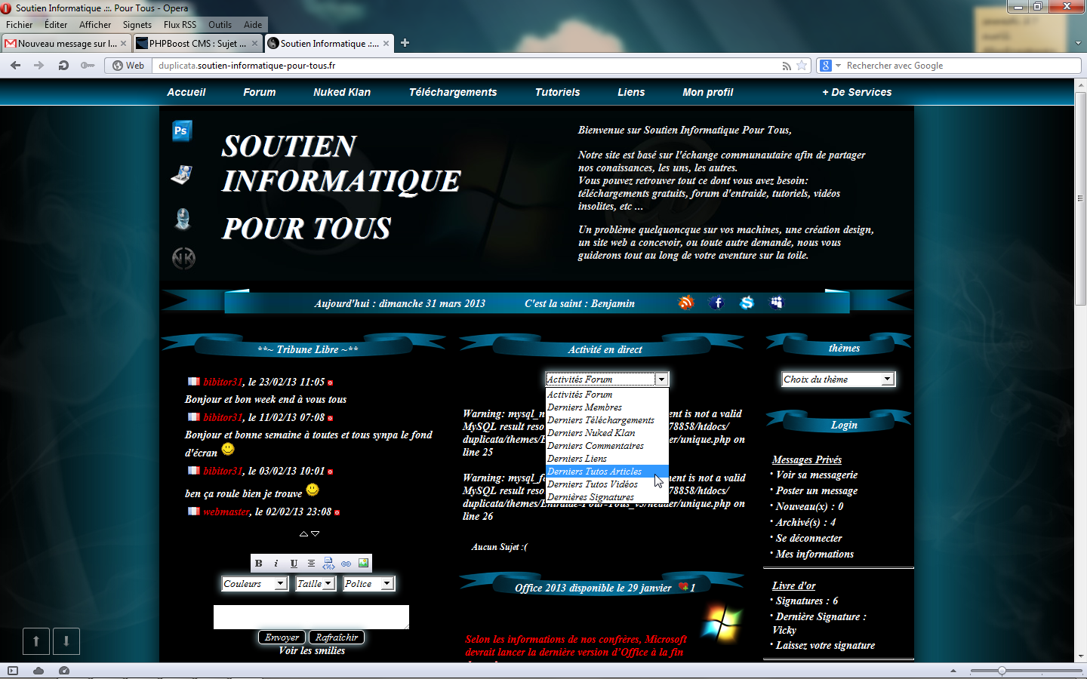The height and width of the screenshot is (679, 1087).
Task: Click the Tribune Libre message text box
Action: (311, 616)
